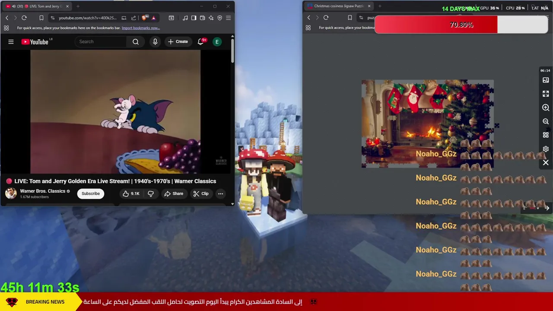Click the share icon in YouTube address bar

click(x=133, y=18)
